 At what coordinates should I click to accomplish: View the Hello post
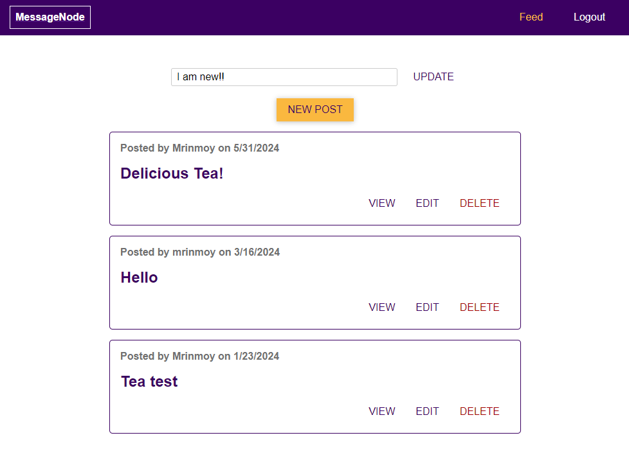coord(382,308)
